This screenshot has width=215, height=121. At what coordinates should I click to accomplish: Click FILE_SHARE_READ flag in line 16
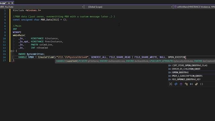[120, 57]
